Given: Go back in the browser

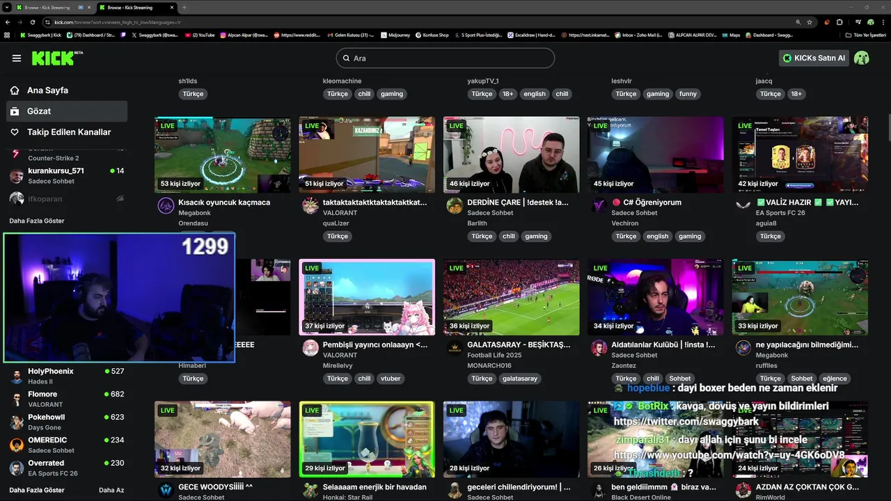Looking at the screenshot, I should pos(7,22).
